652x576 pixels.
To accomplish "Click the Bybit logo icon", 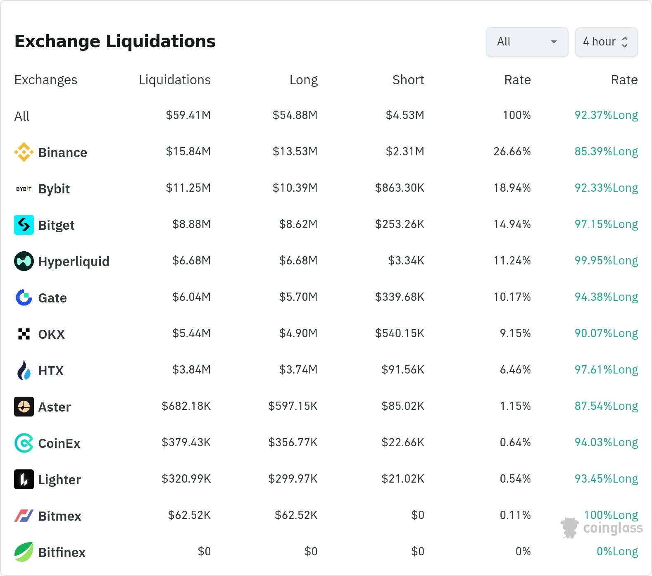I will tap(24, 189).
